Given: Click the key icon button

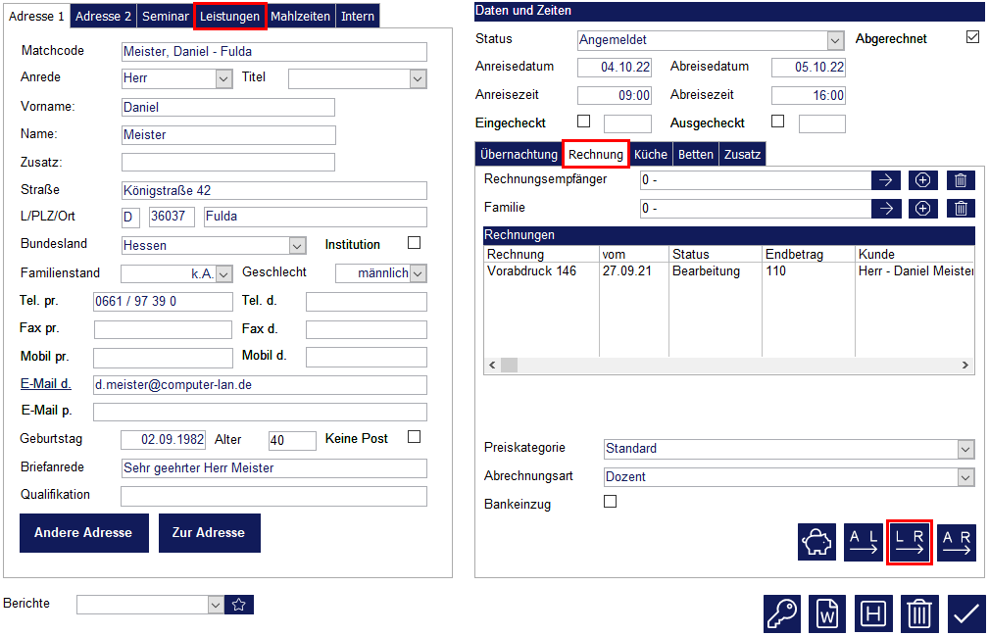Looking at the screenshot, I should (782, 613).
